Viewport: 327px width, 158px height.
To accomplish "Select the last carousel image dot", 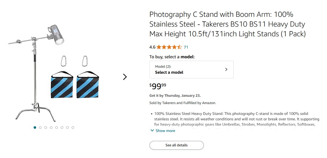I will coord(73,127).
